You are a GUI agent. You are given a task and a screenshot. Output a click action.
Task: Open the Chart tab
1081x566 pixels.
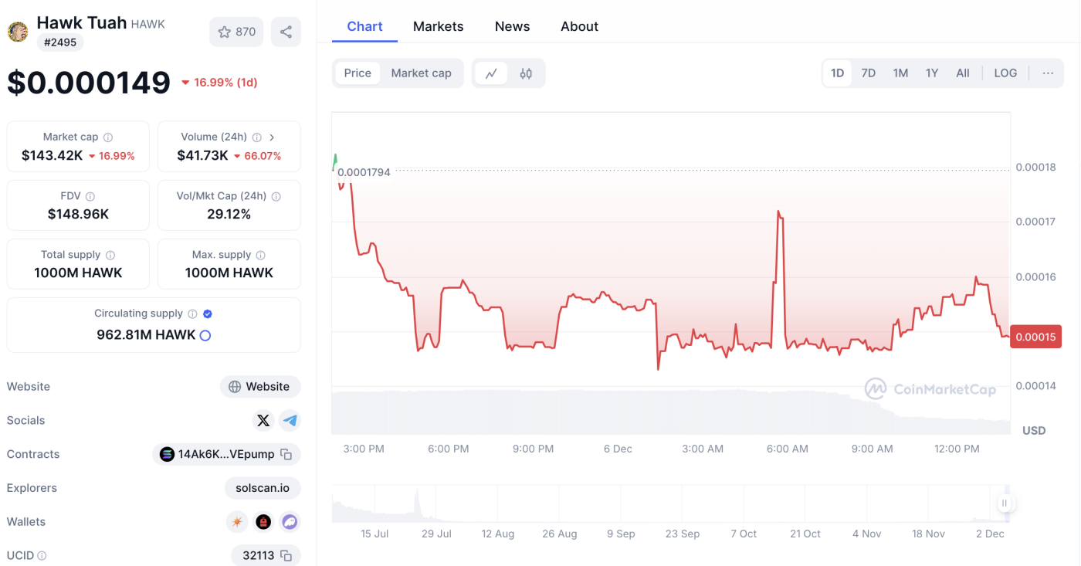click(364, 26)
